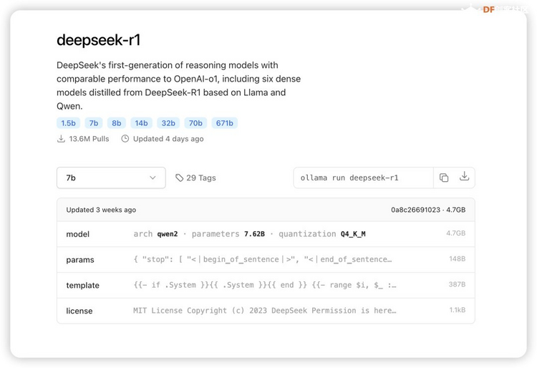Select the 671b size tag

(x=224, y=123)
